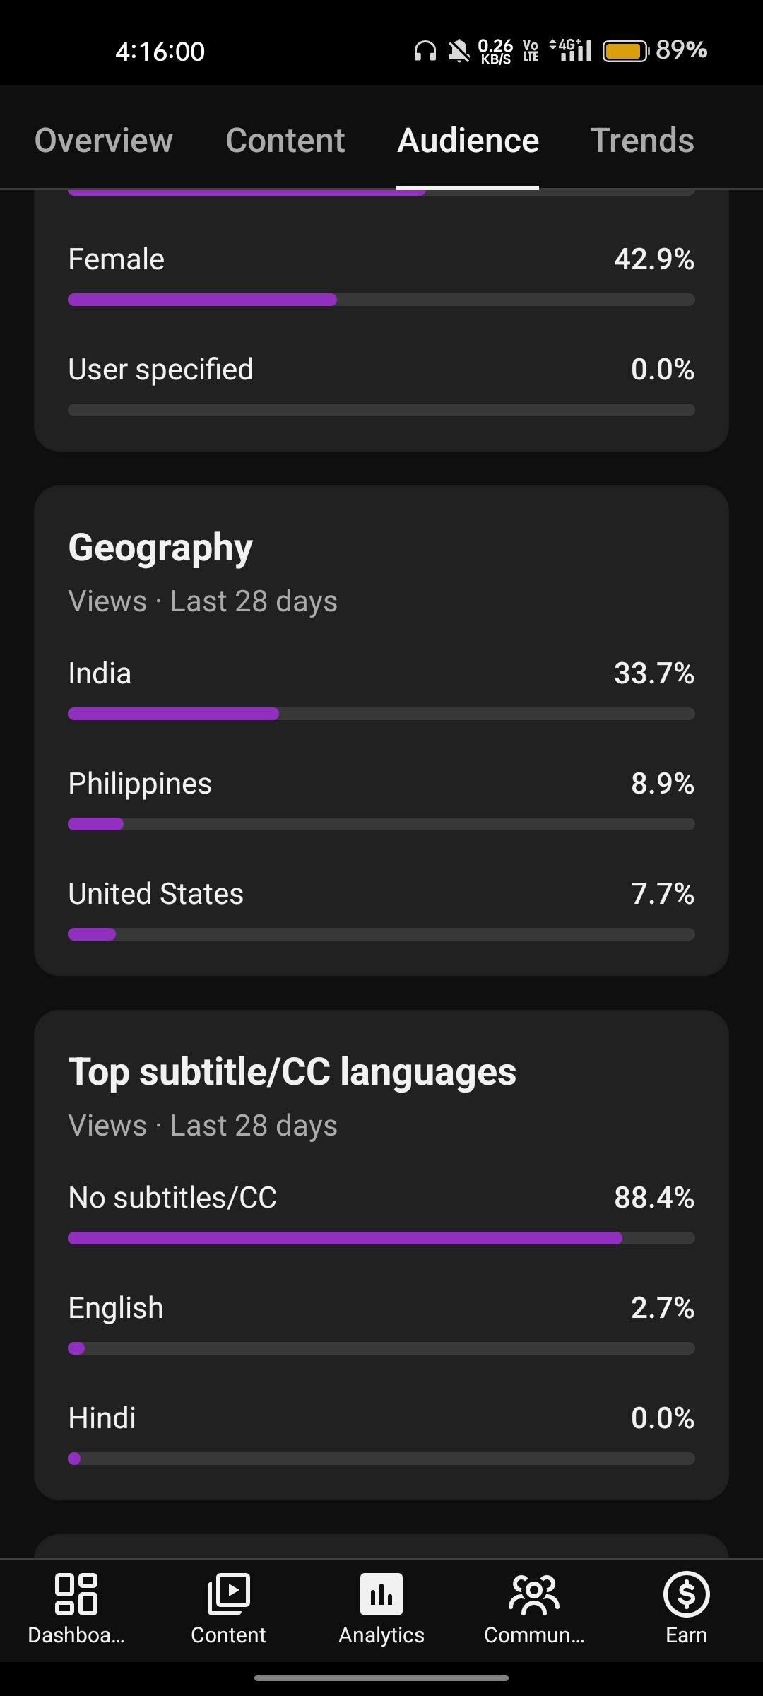Screen dimensions: 763x1696
Task: Tap the headphones icon in status bar
Action: 425,51
